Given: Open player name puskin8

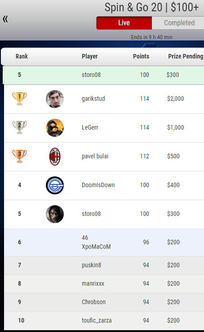Looking at the screenshot, I should coord(91,265).
